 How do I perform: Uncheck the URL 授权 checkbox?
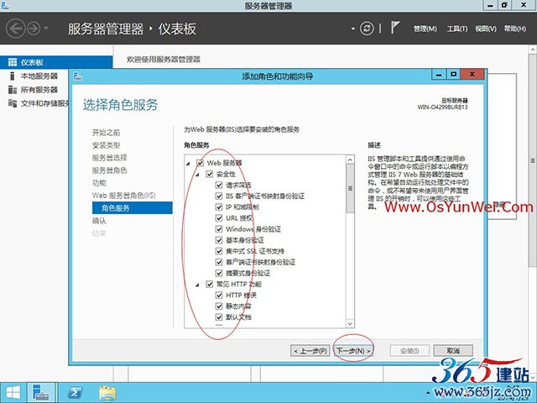(219, 218)
